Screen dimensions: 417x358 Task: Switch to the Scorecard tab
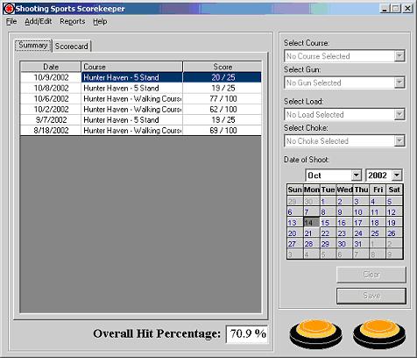pyautogui.click(x=72, y=47)
